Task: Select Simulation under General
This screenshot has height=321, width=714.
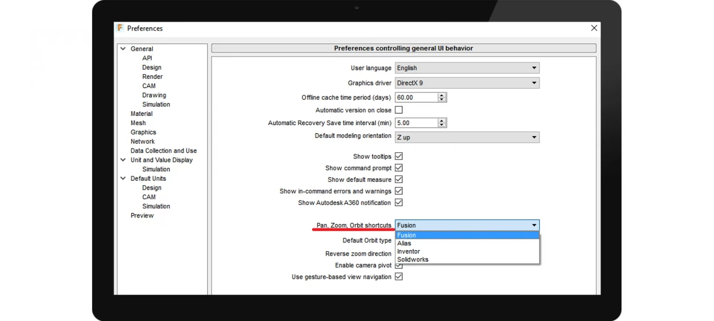Action: point(156,104)
